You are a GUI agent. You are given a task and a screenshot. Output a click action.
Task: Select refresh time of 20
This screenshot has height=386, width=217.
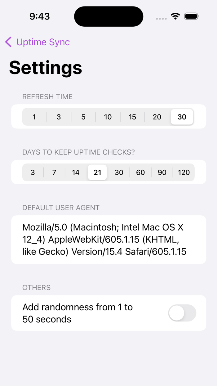tap(157, 117)
